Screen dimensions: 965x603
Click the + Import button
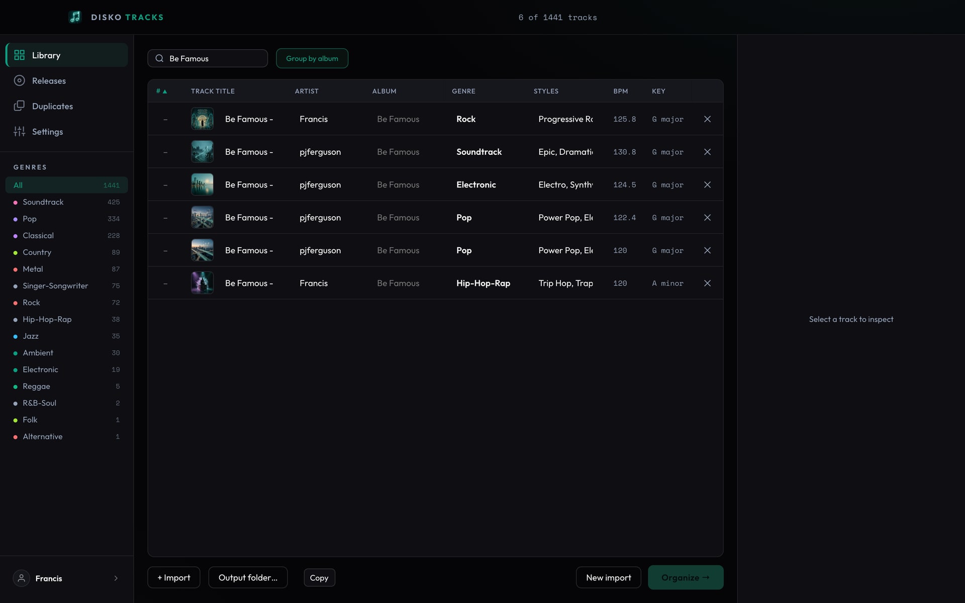tap(174, 577)
